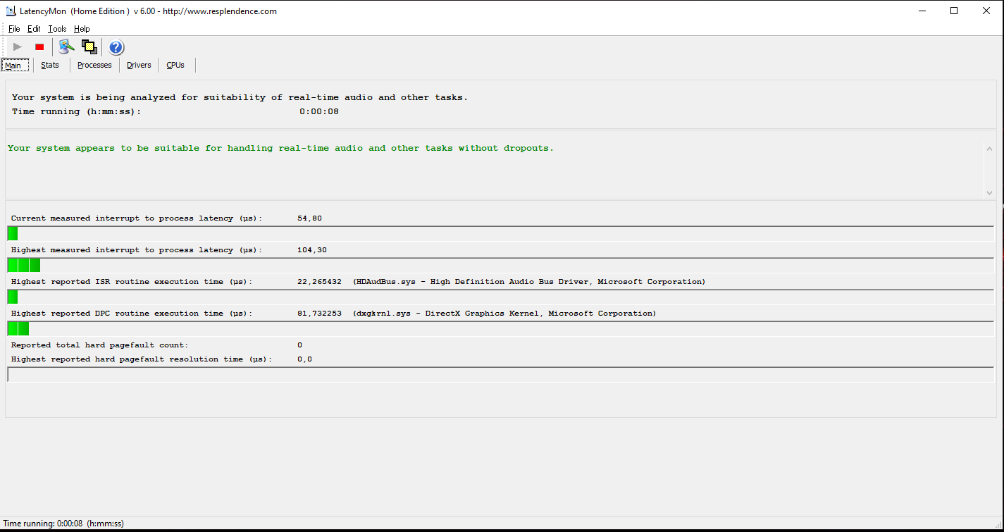Click the yellow windows toolbar icon
Screen dimensions: 1004x532
[x=89, y=47]
